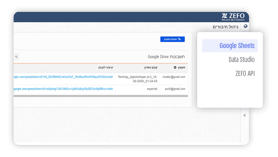278x157 pixels.
Task: Click the קובץ אחרון column header
Action: tap(151, 67)
